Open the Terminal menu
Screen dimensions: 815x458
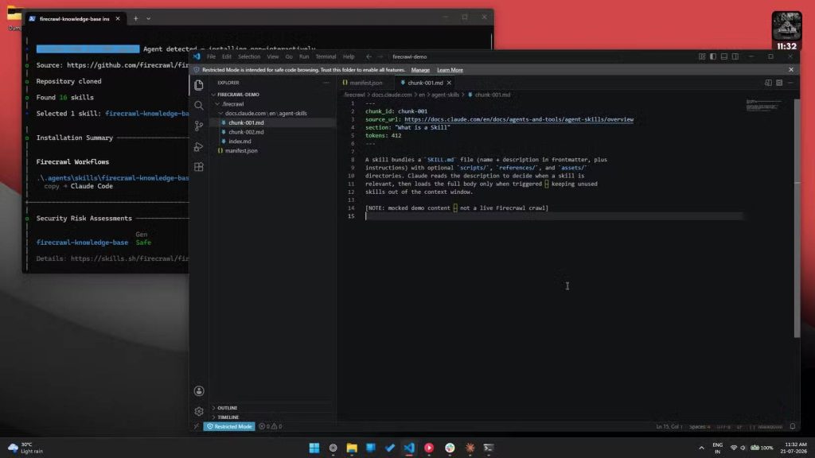[x=326, y=56]
